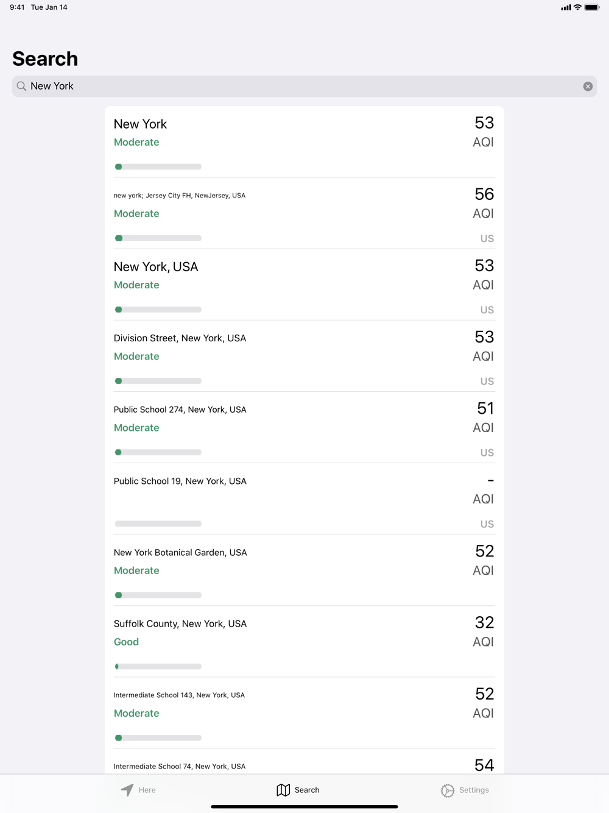Choose Division Street, New York, USA
The width and height of the screenshot is (609, 813).
pyautogui.click(x=304, y=356)
